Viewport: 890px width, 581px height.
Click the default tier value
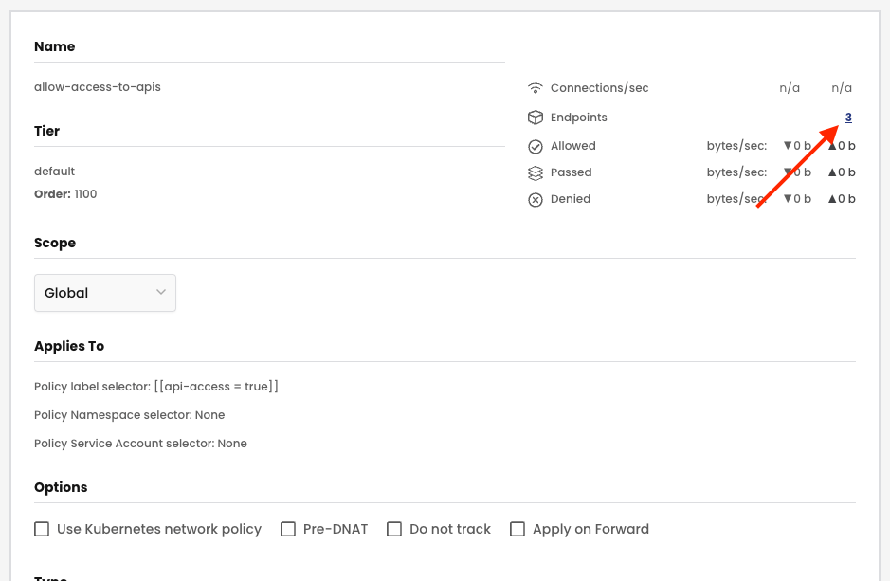(x=54, y=172)
